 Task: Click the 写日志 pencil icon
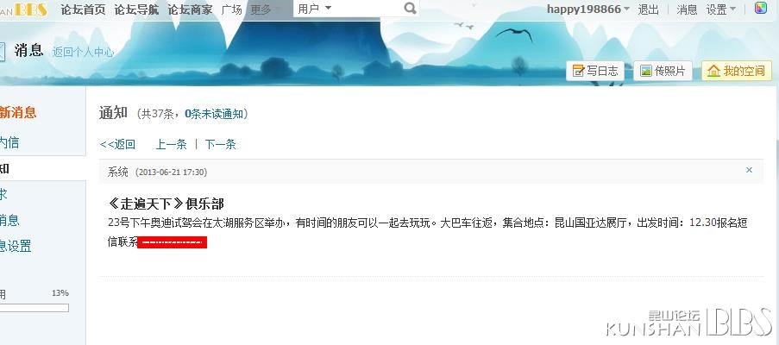(578, 71)
